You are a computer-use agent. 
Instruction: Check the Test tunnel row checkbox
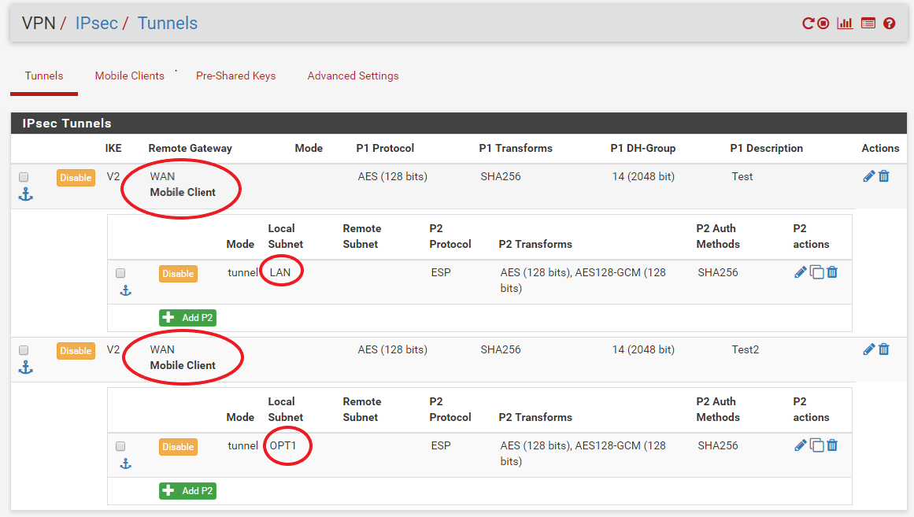[24, 177]
